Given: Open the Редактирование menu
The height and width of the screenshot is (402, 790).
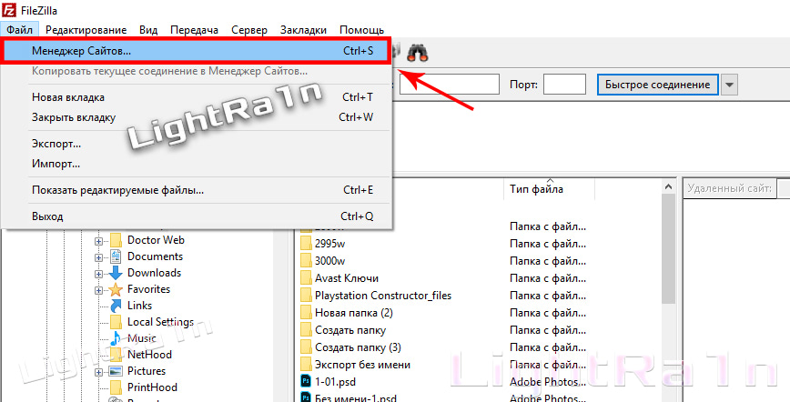Looking at the screenshot, I should (86, 30).
